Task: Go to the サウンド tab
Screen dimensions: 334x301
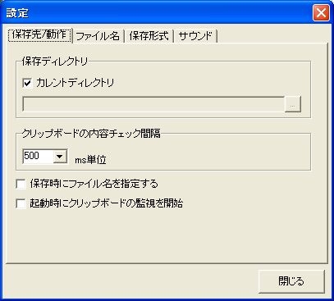Action: click(x=195, y=36)
